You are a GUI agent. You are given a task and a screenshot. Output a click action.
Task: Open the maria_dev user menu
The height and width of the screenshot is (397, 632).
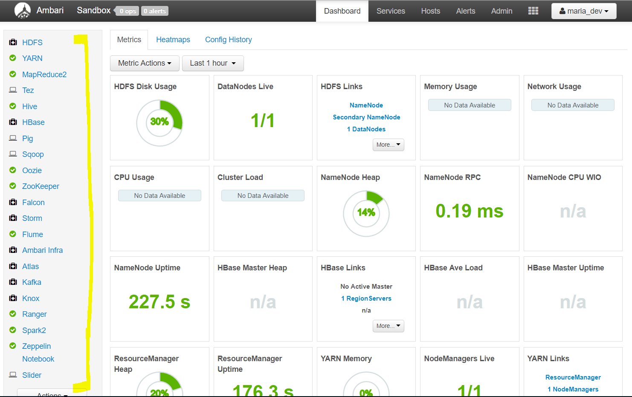tap(584, 11)
